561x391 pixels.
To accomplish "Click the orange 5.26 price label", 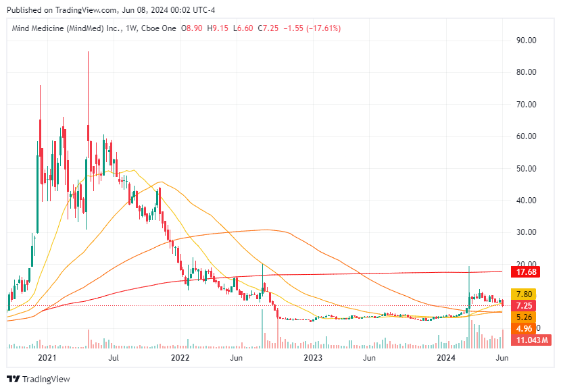I will 524,316.
